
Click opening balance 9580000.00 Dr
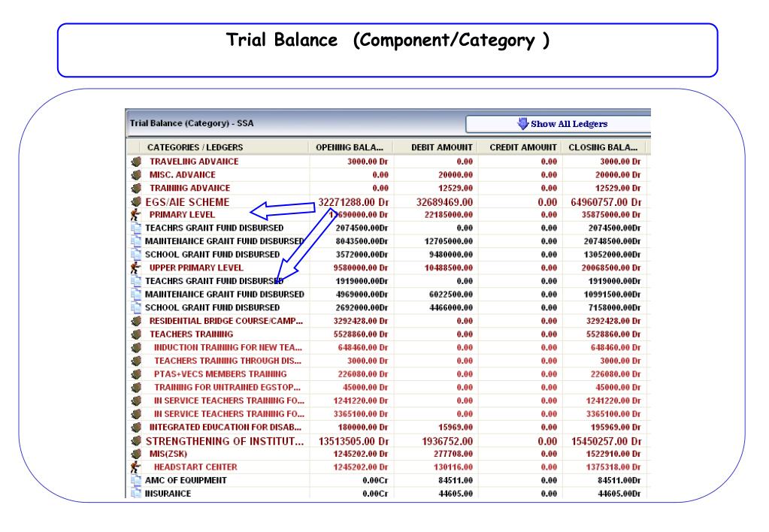tap(361, 268)
